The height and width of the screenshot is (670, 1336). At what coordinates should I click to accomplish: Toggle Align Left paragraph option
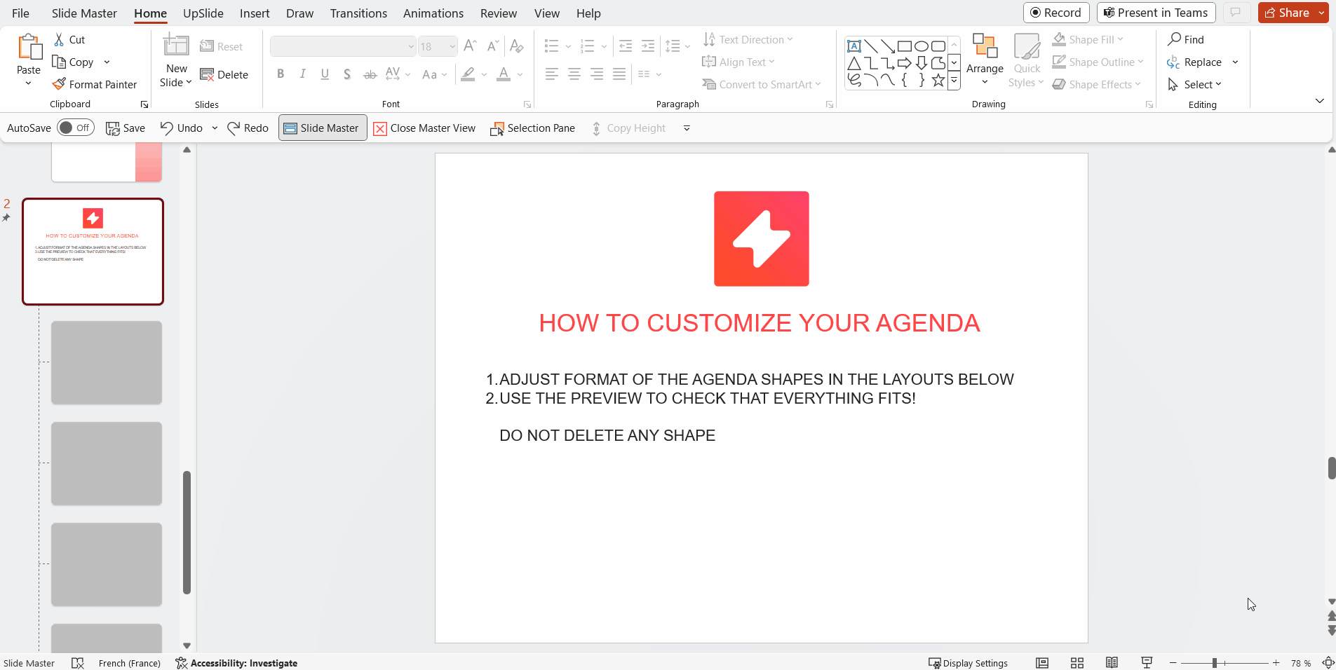552,74
